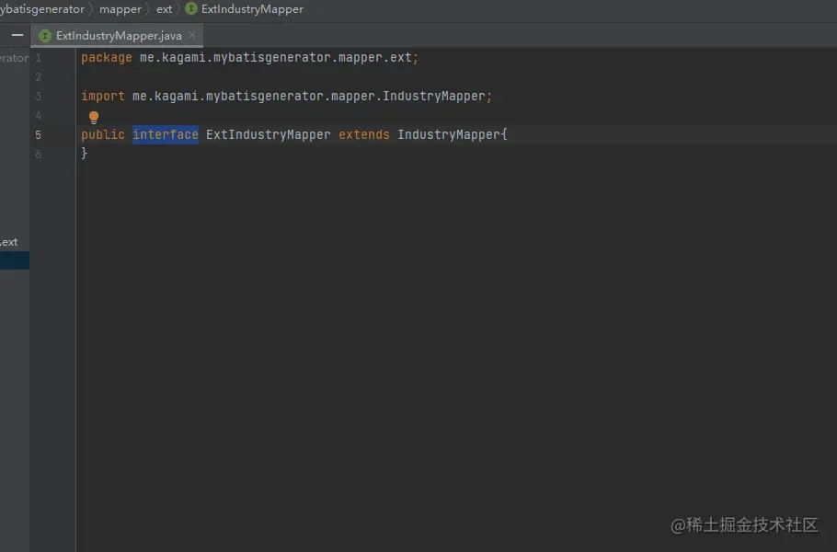This screenshot has width=837, height=552.
Task: Hide the project panel with the minus icon
Action: (x=16, y=35)
